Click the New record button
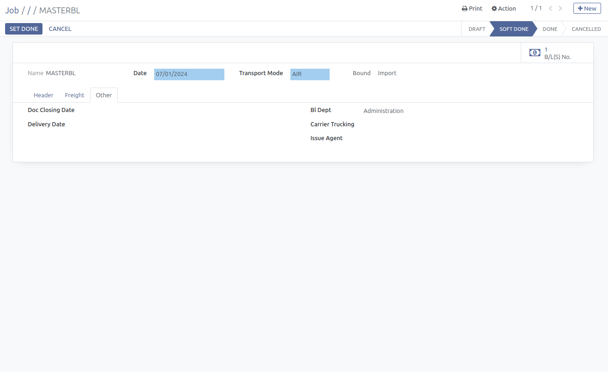This screenshot has height=372, width=608. [x=587, y=8]
